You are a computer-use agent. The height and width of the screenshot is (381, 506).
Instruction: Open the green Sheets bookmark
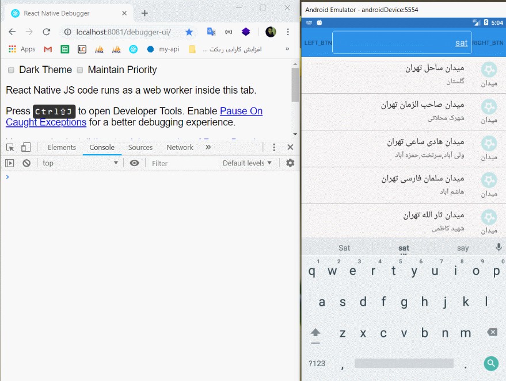click(x=65, y=49)
